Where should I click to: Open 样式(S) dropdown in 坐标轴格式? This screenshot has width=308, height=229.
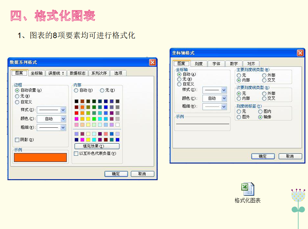[x=224, y=90]
